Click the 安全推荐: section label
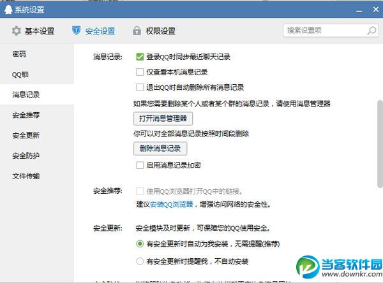 coord(108,191)
